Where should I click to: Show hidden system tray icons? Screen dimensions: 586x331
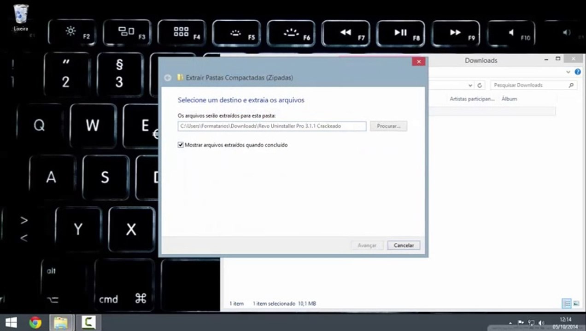pos(510,323)
